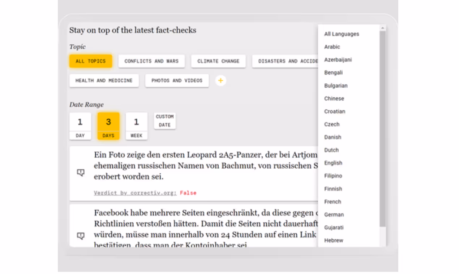Screen dimensions: 459x274
Task: Select the All Topics filter chip
Action: click(x=90, y=61)
